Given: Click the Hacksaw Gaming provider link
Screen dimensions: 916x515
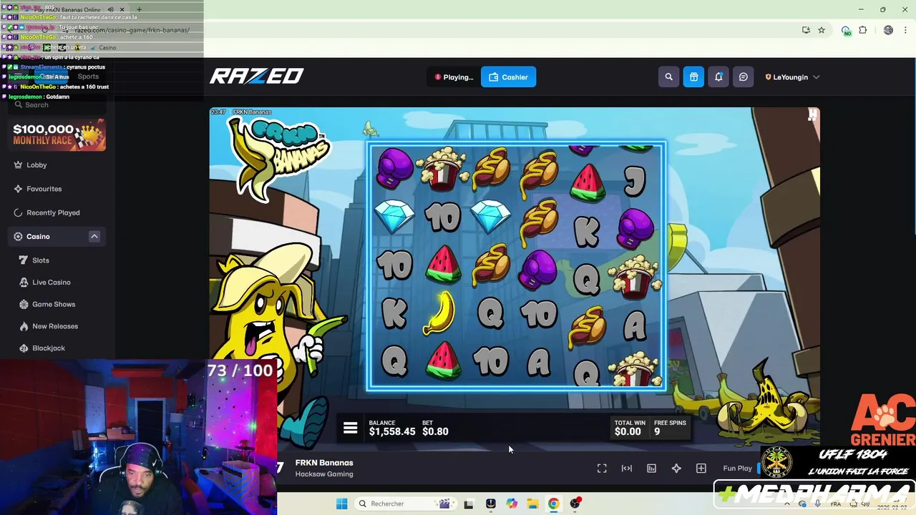Looking at the screenshot, I should 324,474.
